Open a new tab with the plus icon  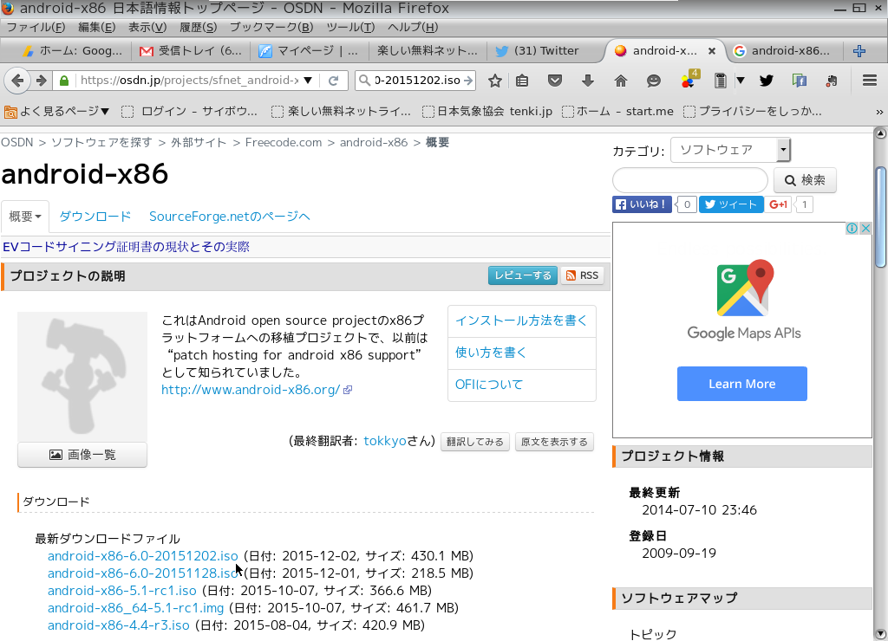pyautogui.click(x=859, y=51)
